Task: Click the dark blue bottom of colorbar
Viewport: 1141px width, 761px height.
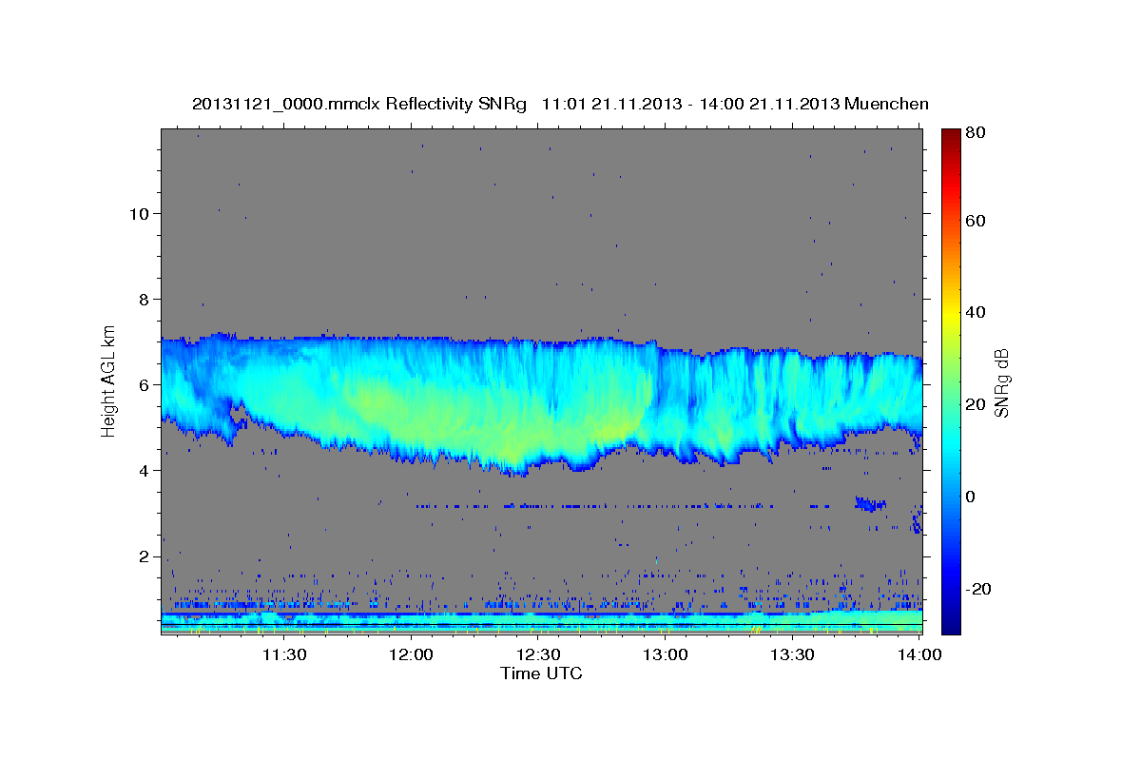Action: [x=951, y=623]
